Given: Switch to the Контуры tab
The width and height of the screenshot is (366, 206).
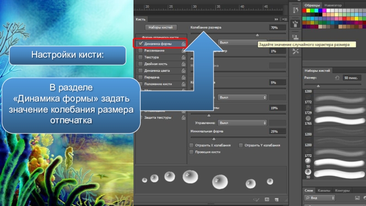Looking at the screenshot, I should tap(342, 190).
